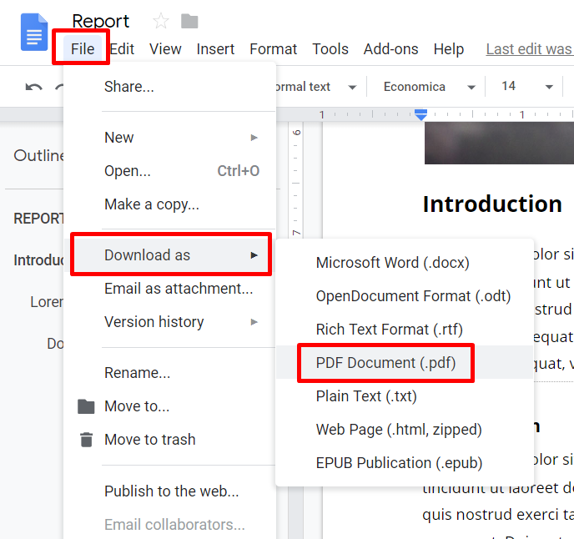Click the folder icon beside Move to

click(86, 406)
